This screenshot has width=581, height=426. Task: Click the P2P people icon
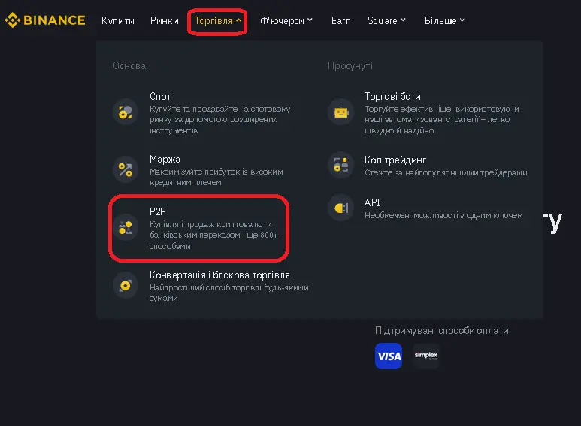126,227
